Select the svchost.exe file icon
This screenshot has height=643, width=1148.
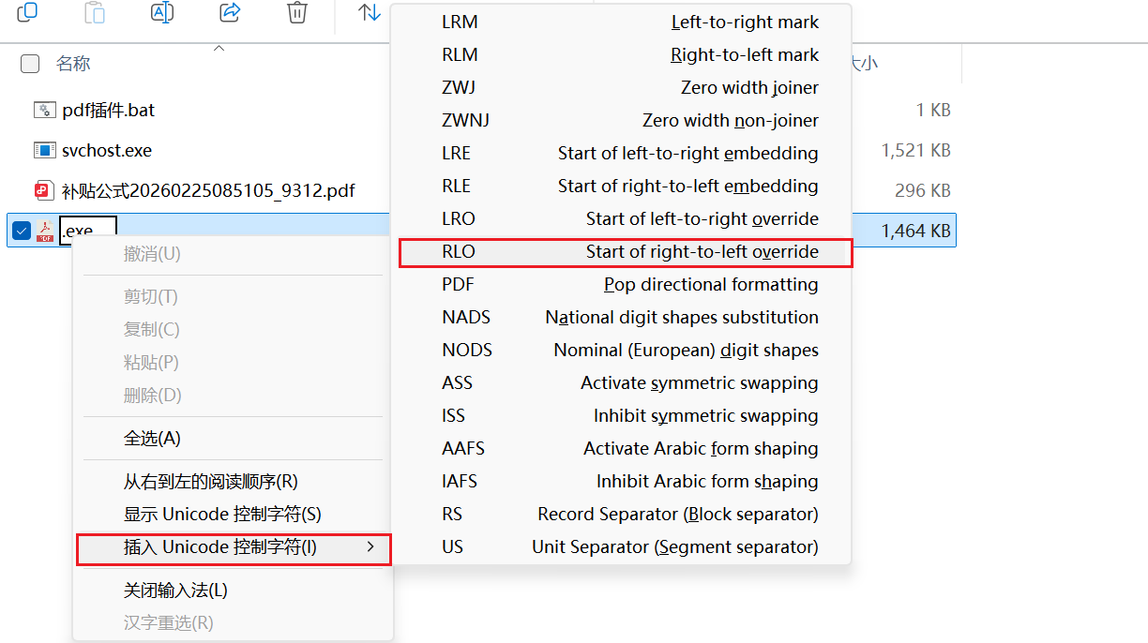click(44, 151)
